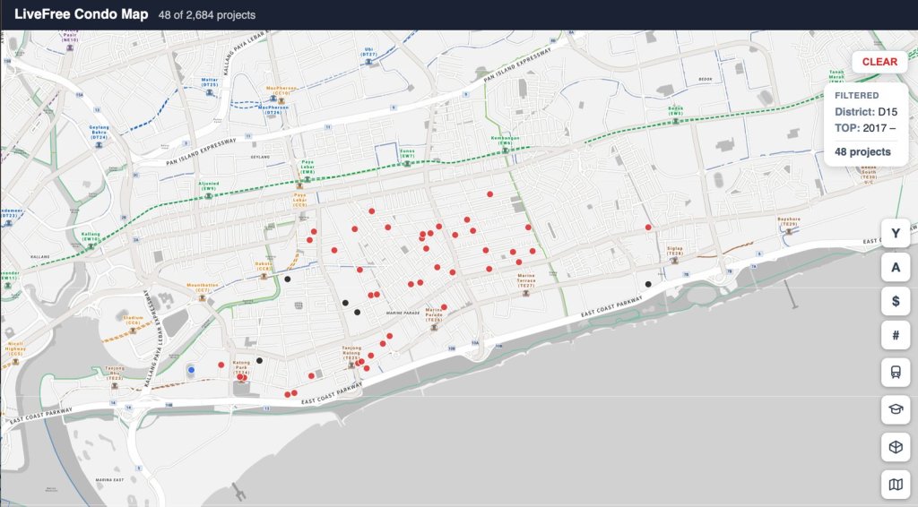
Task: Click the blue location dot near Katong Park
Action: click(x=191, y=370)
